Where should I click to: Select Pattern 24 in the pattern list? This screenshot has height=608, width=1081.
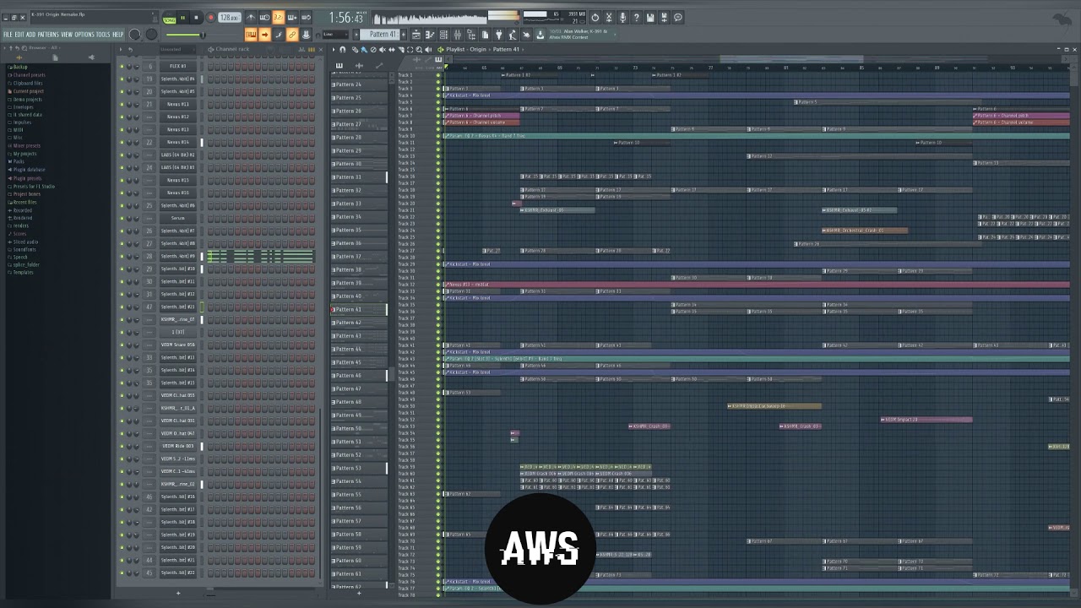click(359, 84)
